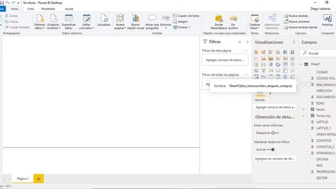Click the Botones icon in ribbon
Screen dimensions: 336x189
tap(166, 18)
